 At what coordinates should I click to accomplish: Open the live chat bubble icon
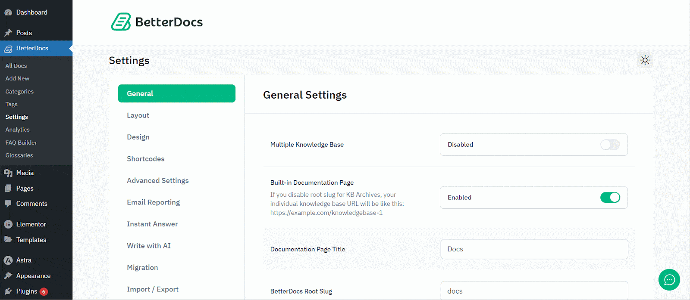pyautogui.click(x=669, y=280)
